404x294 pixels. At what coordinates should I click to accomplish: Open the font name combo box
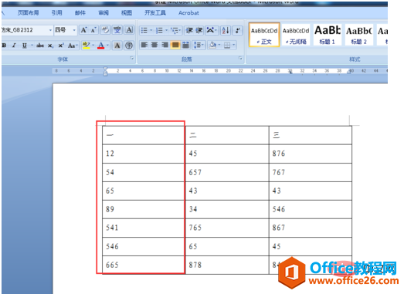click(27, 30)
